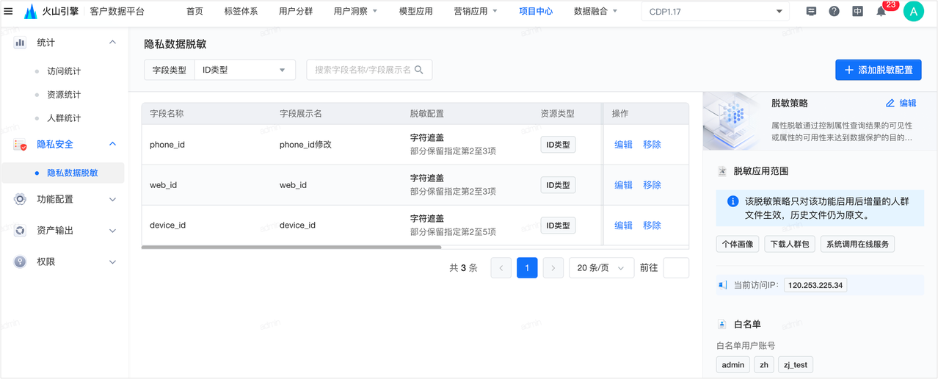Image resolution: width=938 pixels, height=379 pixels.
Task: Click the hamburger menu icon
Action: 9,11
